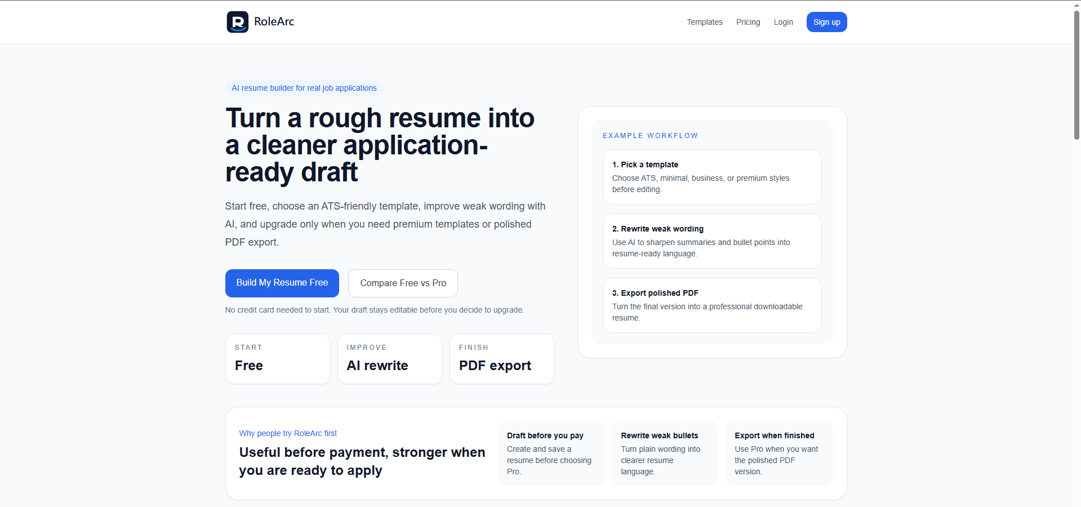Click the Draft before you pay card
This screenshot has width=1081, height=507.
coord(551,453)
